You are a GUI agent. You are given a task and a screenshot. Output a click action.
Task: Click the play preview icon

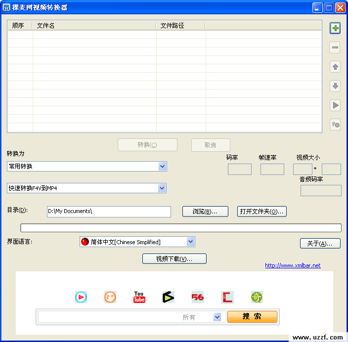click(335, 105)
